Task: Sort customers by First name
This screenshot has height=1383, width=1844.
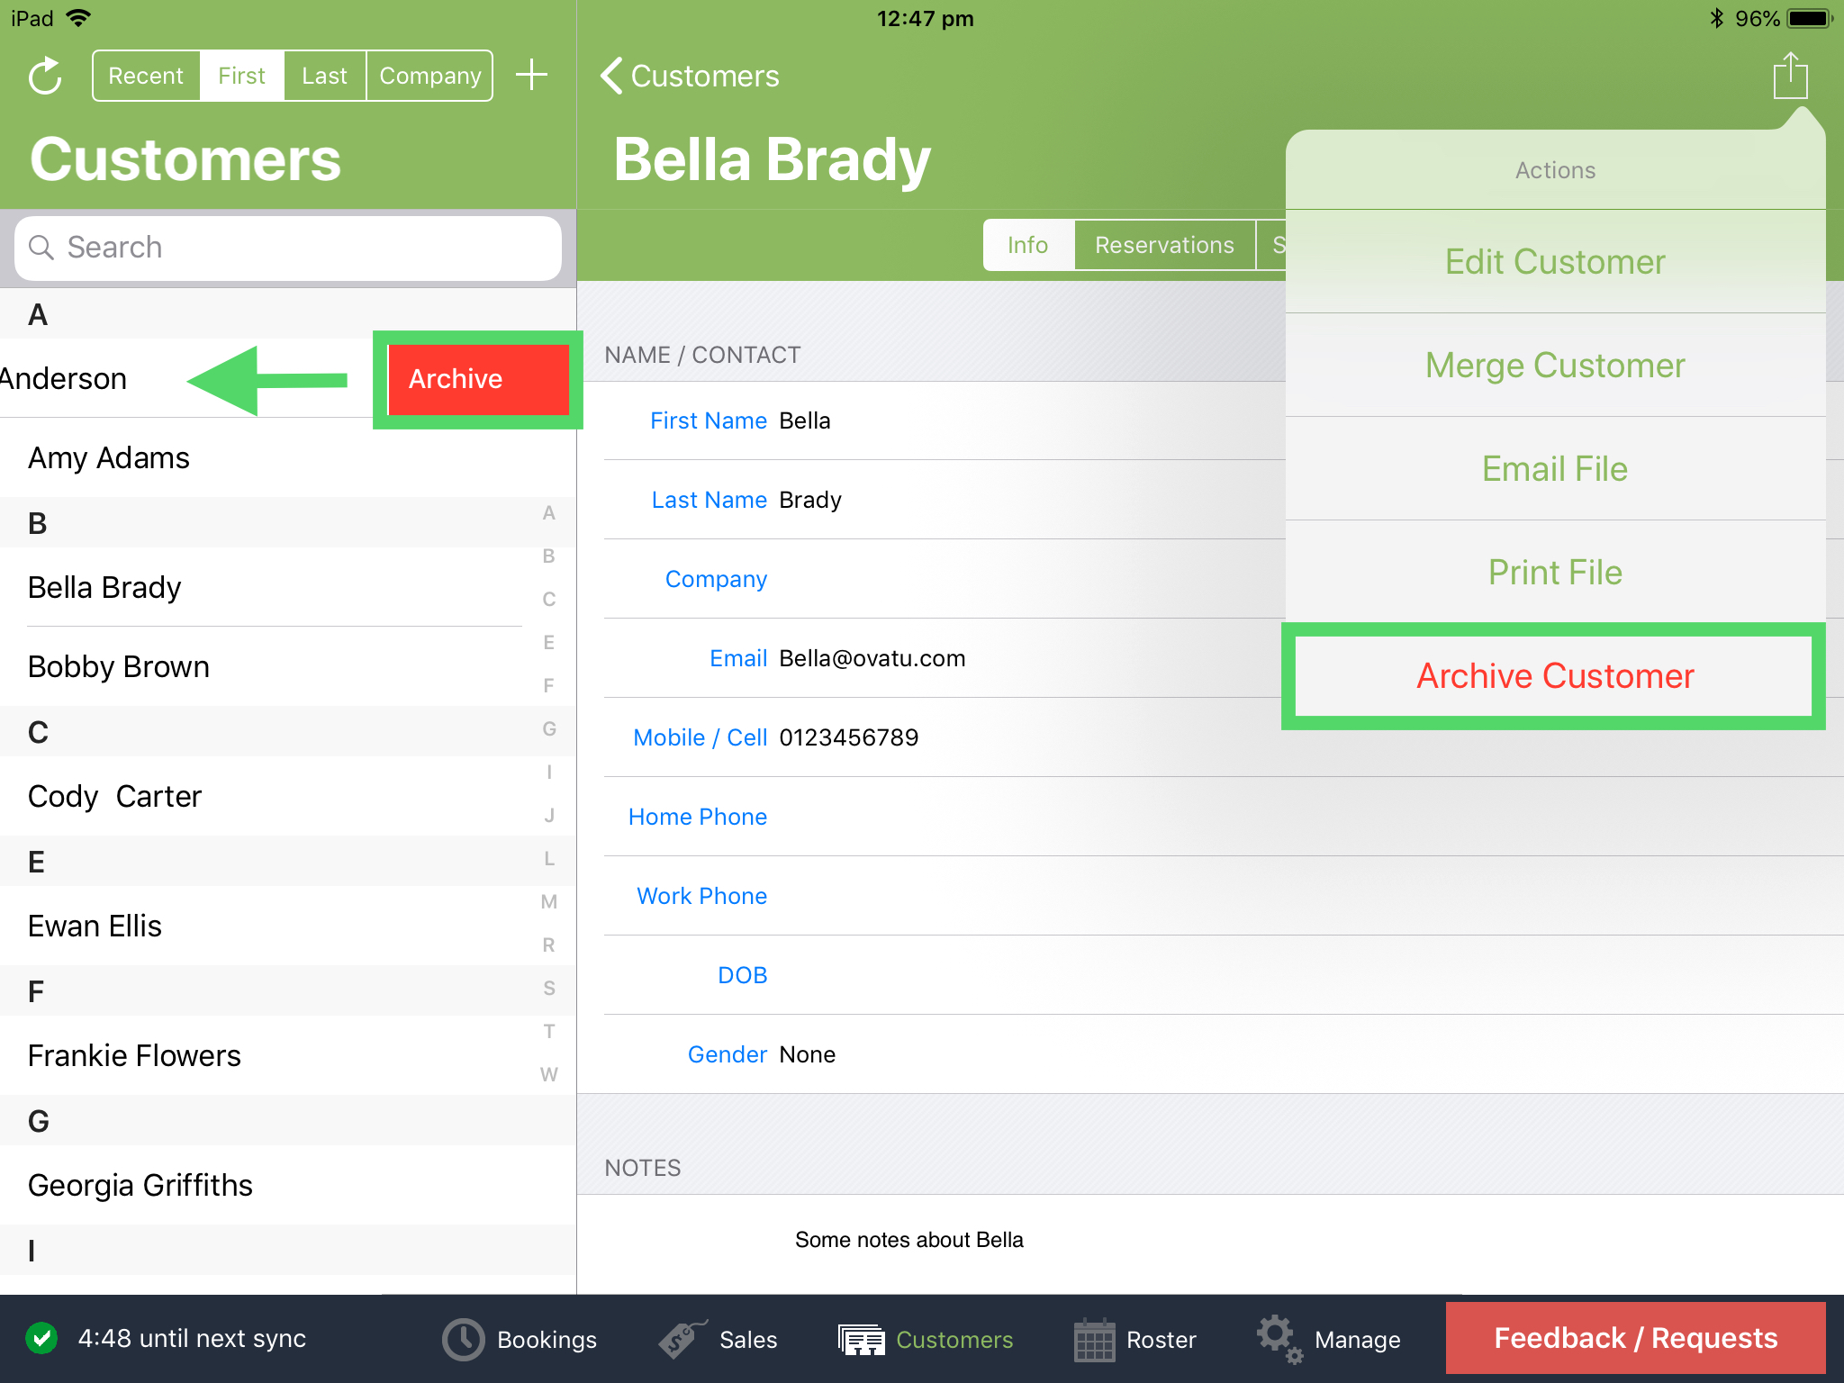Action: point(241,76)
